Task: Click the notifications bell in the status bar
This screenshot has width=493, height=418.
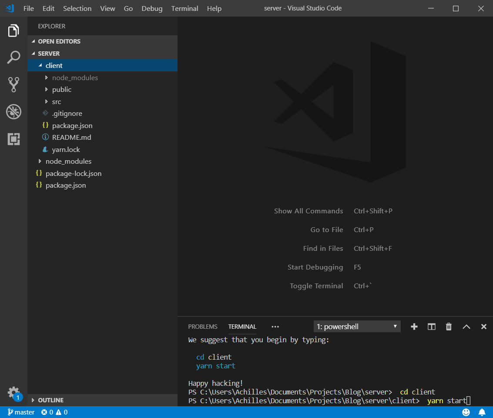Action: 482,412
